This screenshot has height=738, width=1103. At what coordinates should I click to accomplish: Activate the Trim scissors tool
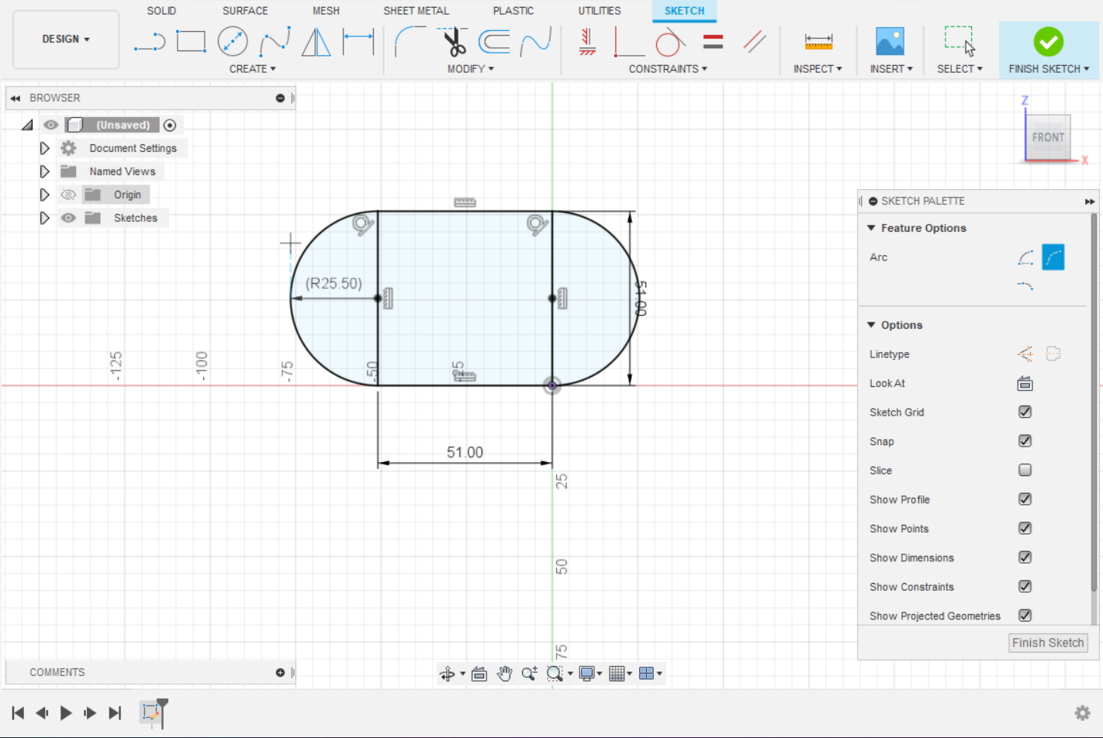pos(453,42)
